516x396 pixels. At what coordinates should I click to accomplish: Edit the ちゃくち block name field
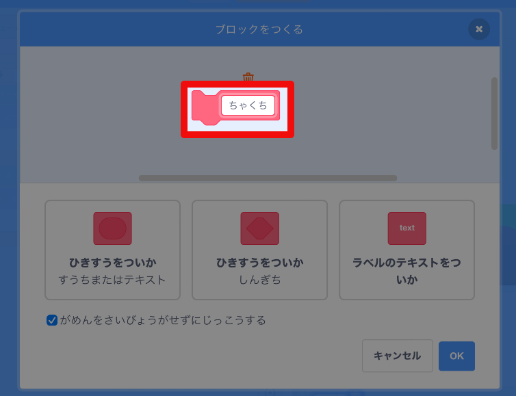click(x=248, y=105)
